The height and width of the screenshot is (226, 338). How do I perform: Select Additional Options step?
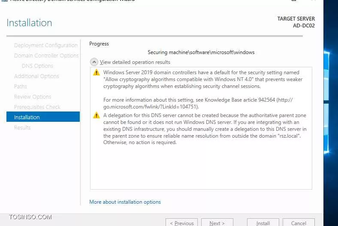[36, 76]
